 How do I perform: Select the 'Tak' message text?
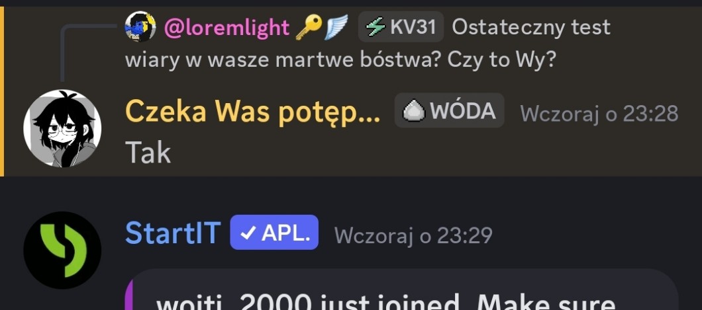(148, 152)
